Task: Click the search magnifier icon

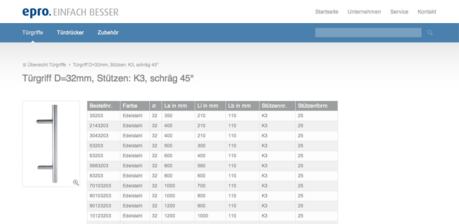Action: [430, 33]
